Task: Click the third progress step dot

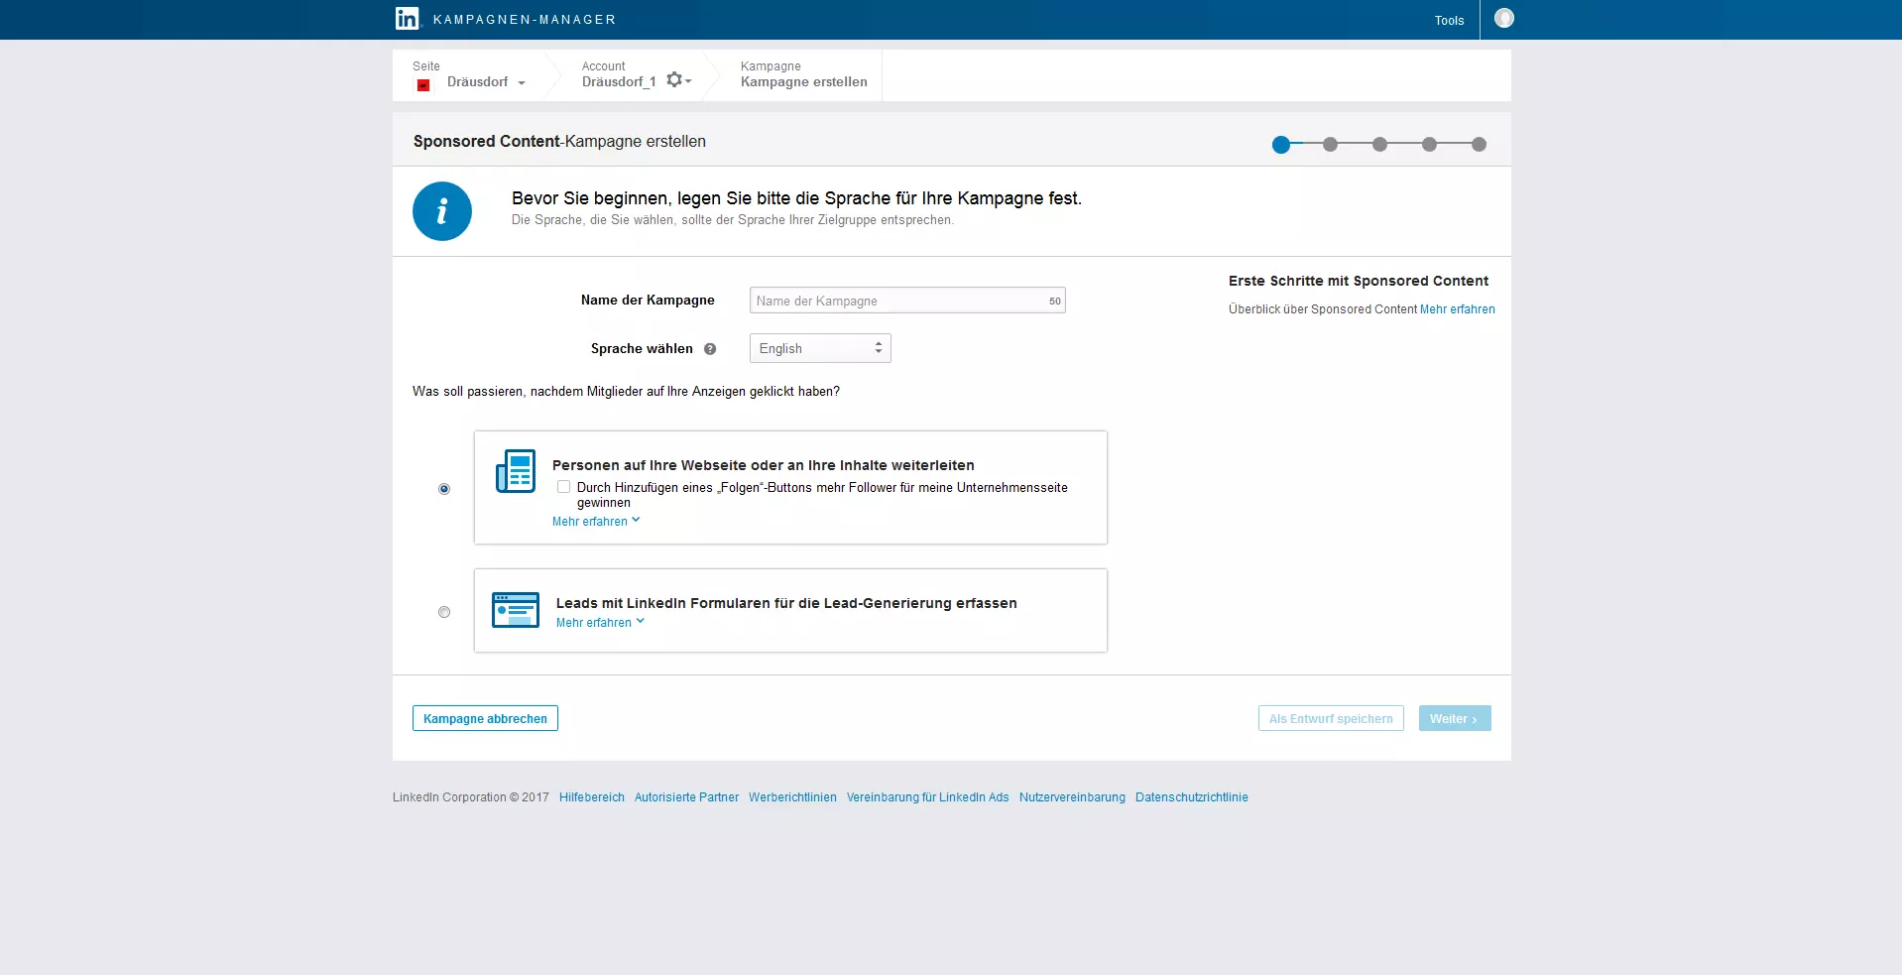Action: [x=1379, y=145]
